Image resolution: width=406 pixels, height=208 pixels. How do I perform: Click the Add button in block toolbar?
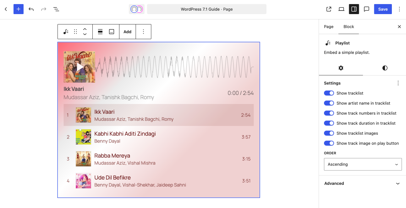[127, 32]
